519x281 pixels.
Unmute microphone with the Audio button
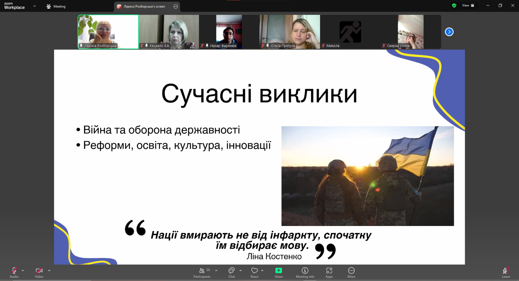pyautogui.click(x=14, y=272)
